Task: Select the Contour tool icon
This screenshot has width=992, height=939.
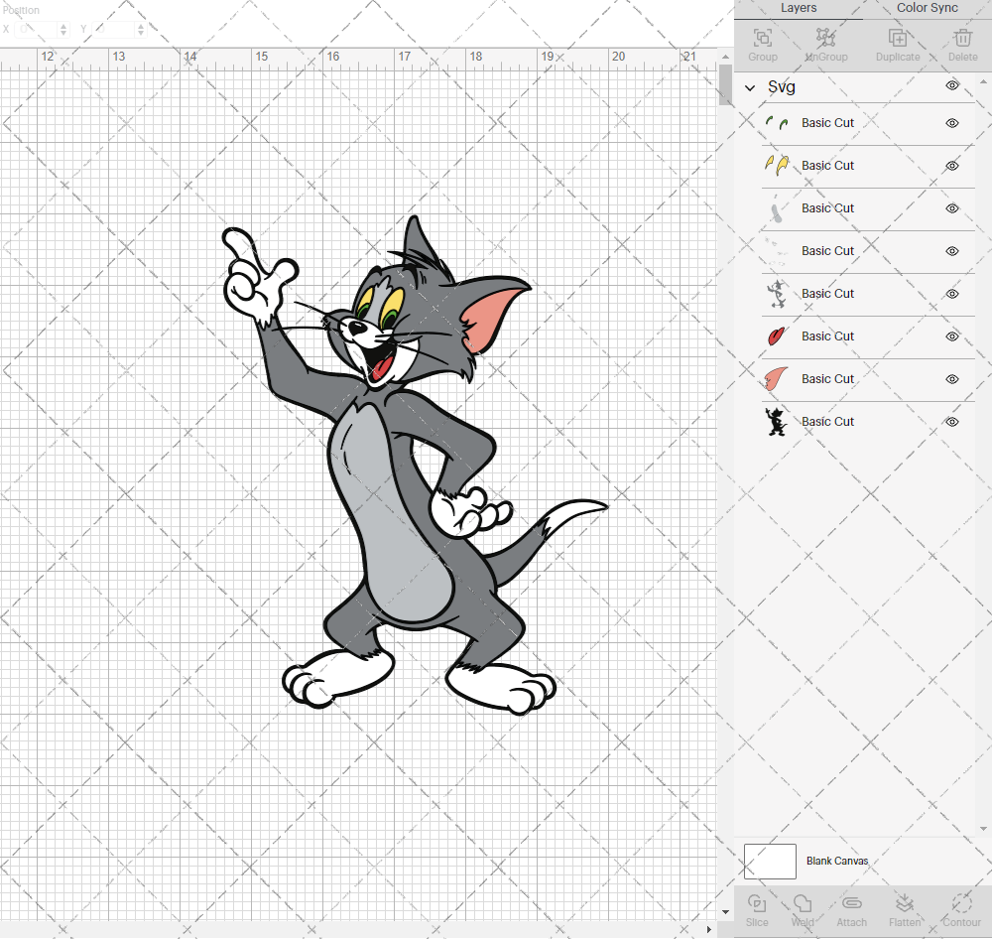Action: 961,903
